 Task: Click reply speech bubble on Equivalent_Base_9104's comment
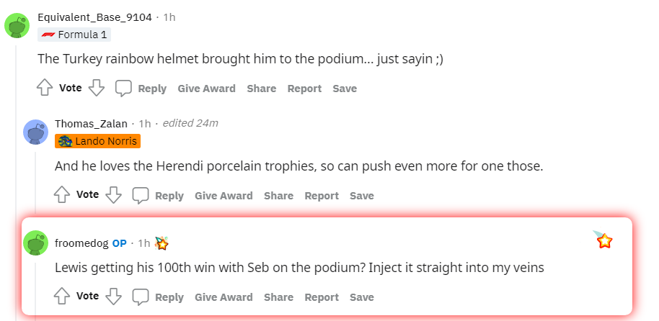point(123,88)
